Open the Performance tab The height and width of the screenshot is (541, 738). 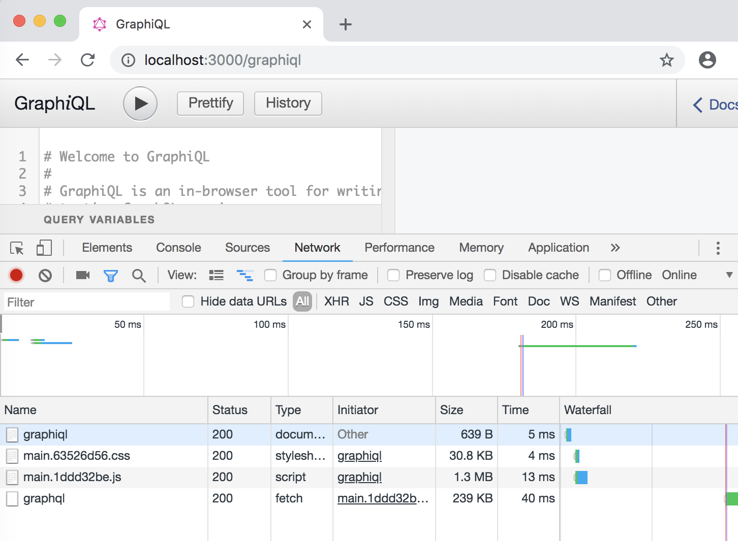[399, 248]
